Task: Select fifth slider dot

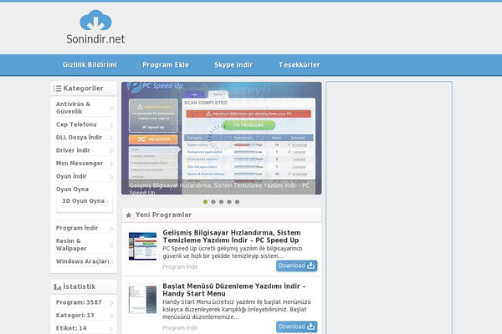Action: 238,202
